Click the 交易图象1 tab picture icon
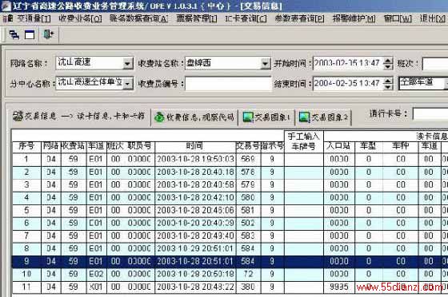 248,117
